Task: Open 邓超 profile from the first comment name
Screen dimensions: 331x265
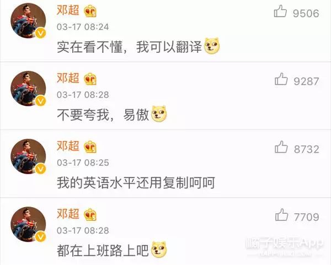Action: click(x=68, y=10)
